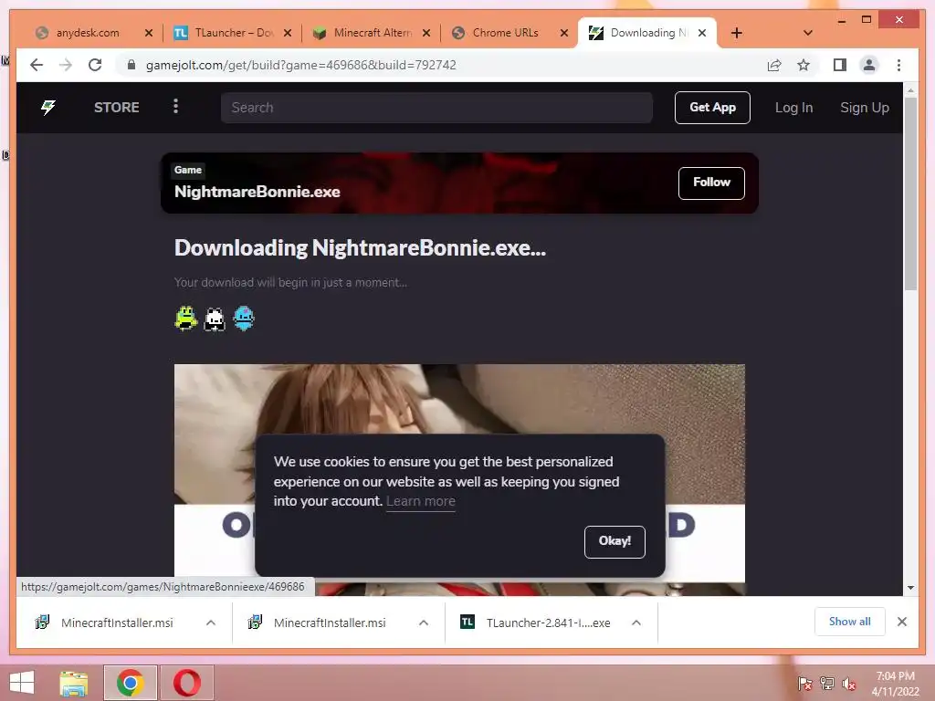Click the taskbar clock showing 7:04 PM
The width and height of the screenshot is (935, 701).
[x=895, y=684]
